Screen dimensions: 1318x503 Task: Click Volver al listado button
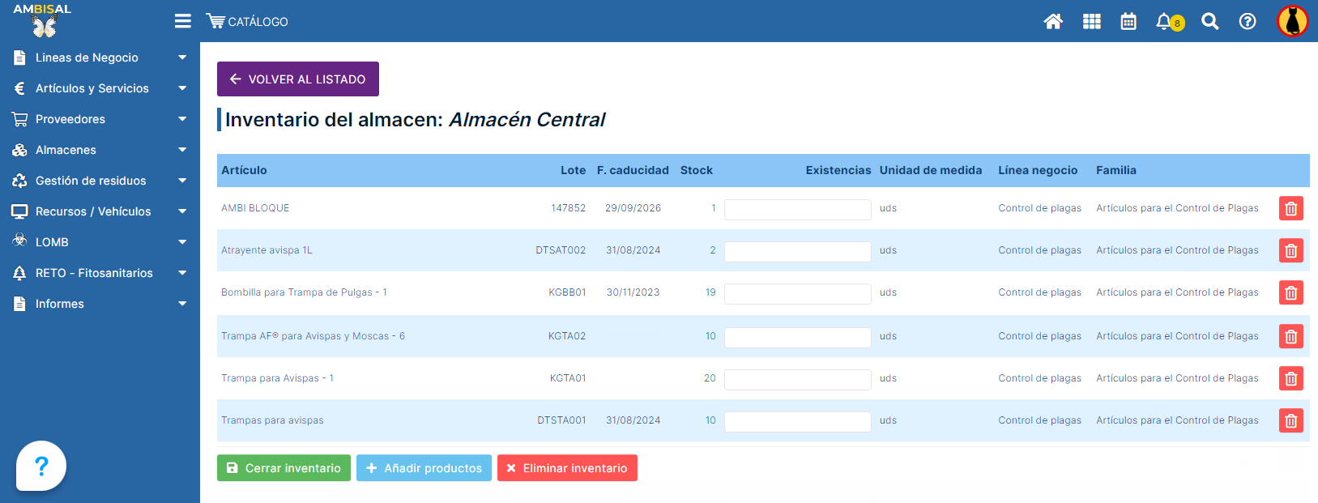point(297,79)
